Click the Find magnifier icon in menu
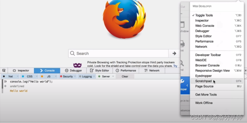The width and height of the screenshot is (247, 123). coord(182,63)
